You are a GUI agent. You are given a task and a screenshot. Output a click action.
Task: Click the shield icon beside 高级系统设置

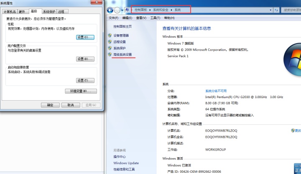click(x=110, y=55)
